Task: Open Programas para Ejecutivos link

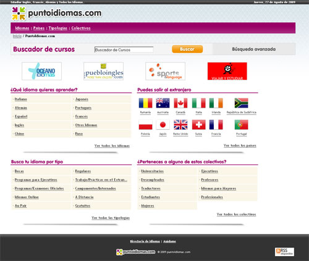Action: point(36,180)
